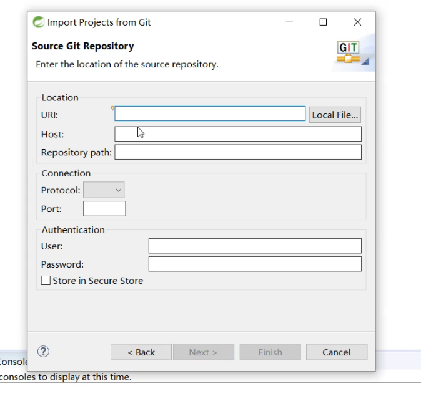This screenshot has width=421, height=396.
Task: Focus the URI input field
Action: (x=210, y=113)
